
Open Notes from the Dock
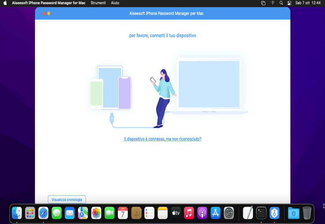pos(162,213)
